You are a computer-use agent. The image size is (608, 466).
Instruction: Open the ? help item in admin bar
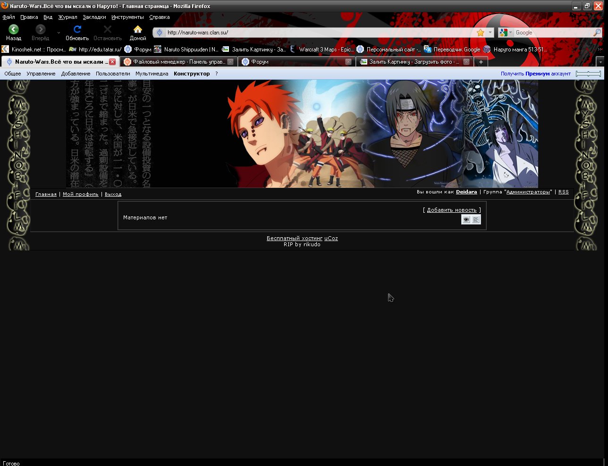pos(217,74)
